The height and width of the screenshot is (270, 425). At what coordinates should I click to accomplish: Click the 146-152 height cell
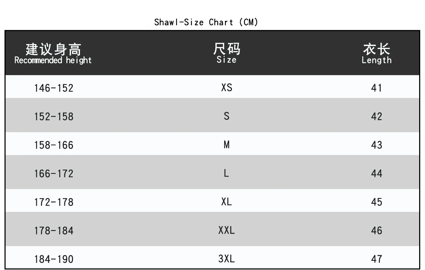click(x=54, y=88)
